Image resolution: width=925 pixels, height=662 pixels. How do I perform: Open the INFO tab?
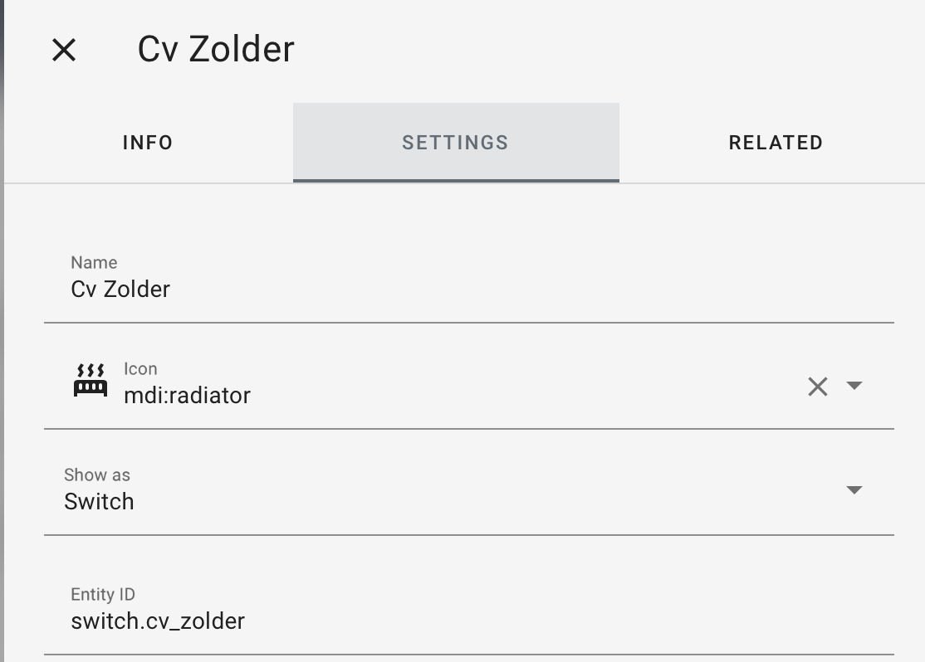coord(148,143)
